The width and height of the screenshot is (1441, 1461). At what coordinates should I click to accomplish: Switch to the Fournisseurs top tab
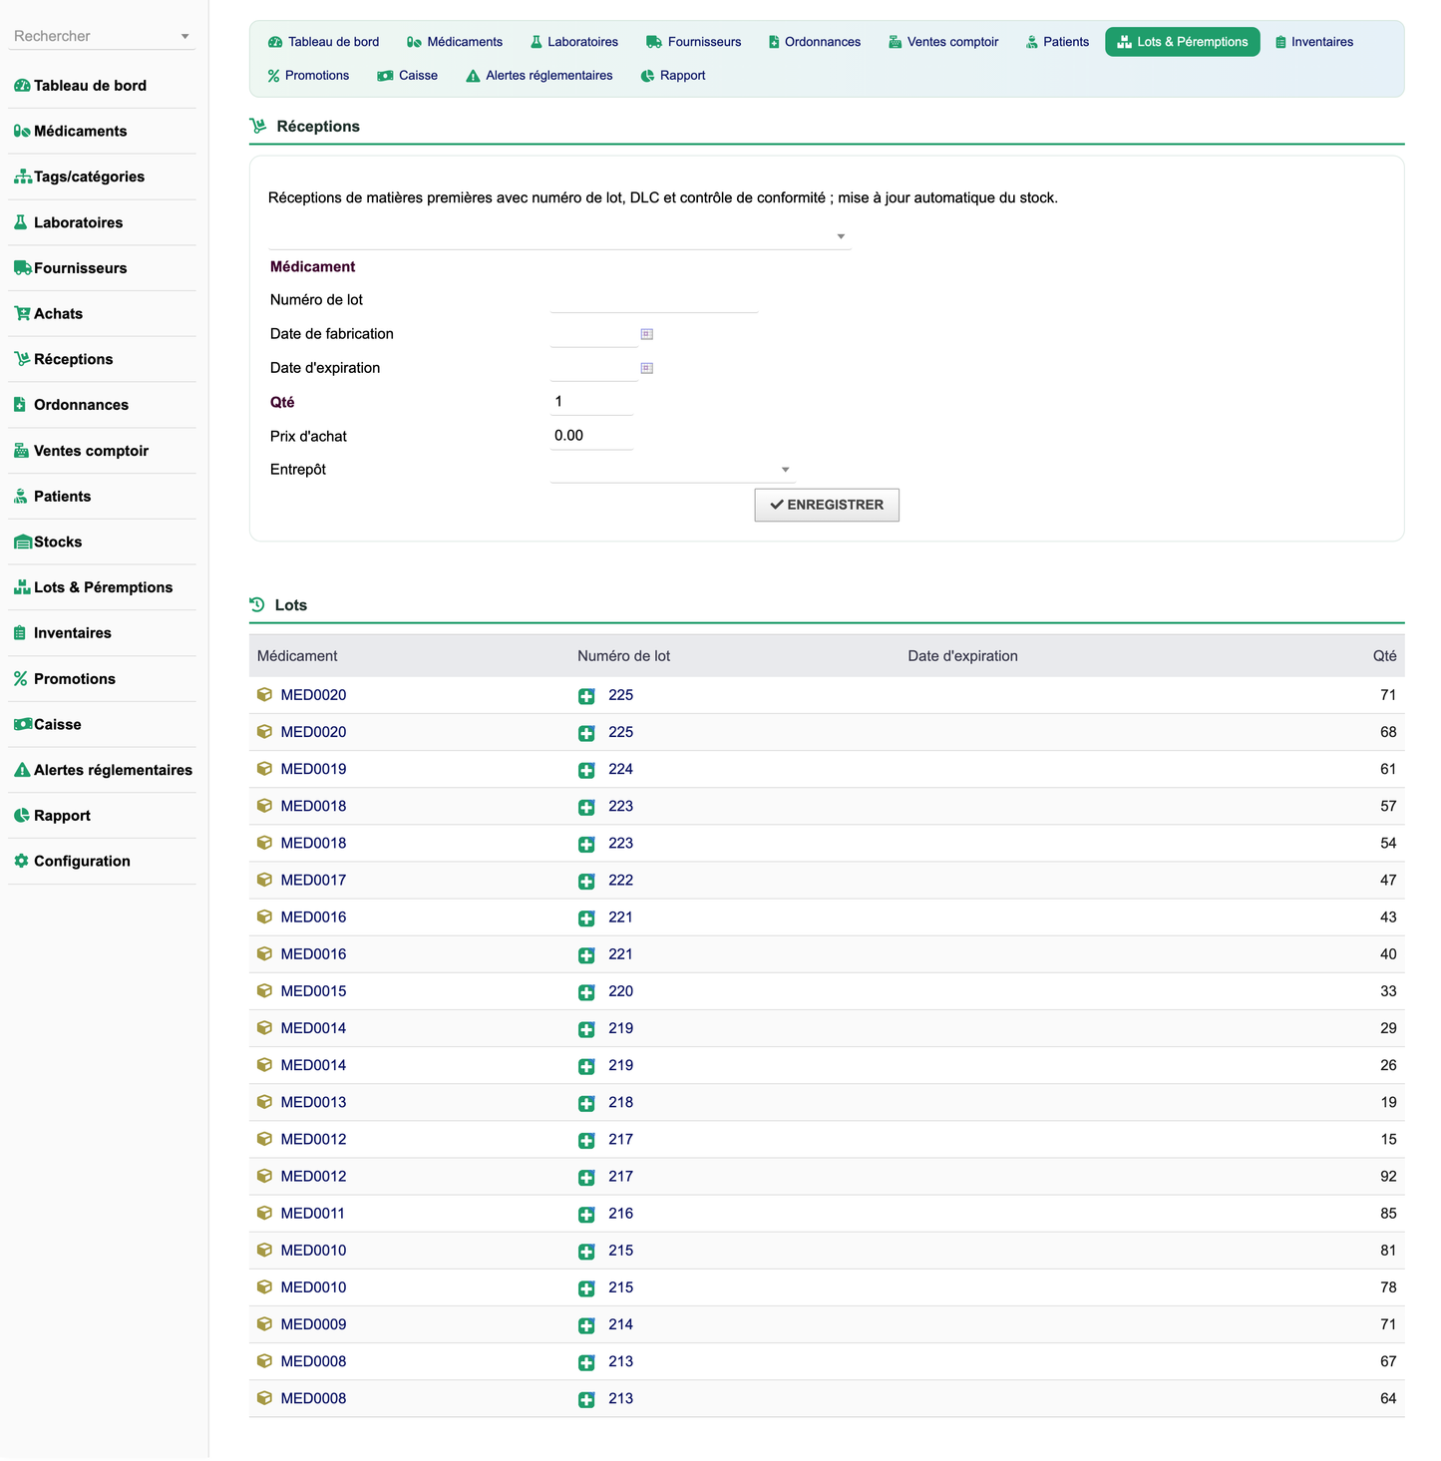694,42
